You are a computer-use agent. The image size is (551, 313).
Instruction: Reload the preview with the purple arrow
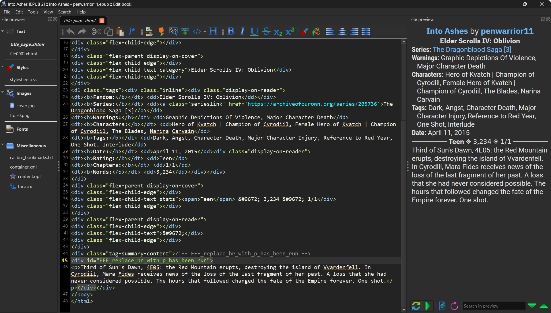[x=454, y=306]
